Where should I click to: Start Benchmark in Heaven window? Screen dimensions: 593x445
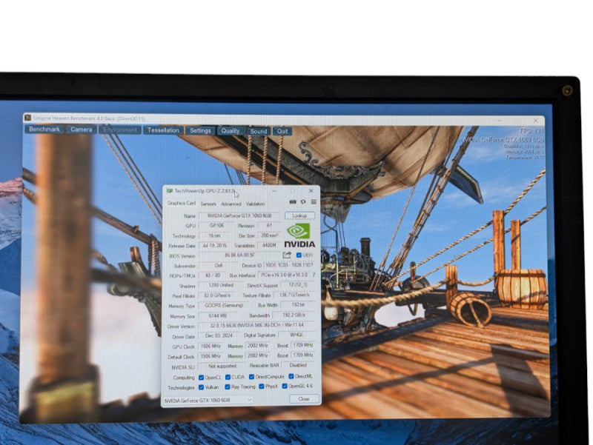click(44, 129)
